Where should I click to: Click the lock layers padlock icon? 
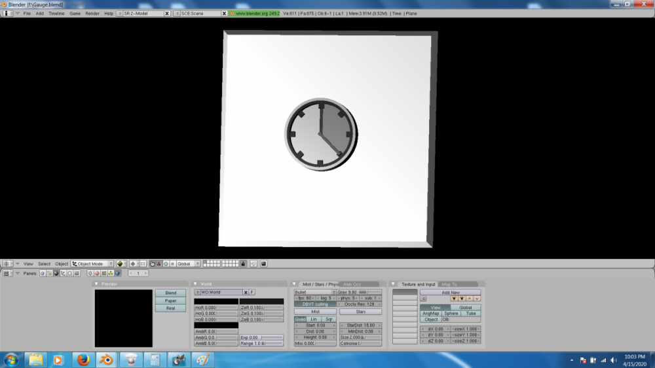click(243, 263)
